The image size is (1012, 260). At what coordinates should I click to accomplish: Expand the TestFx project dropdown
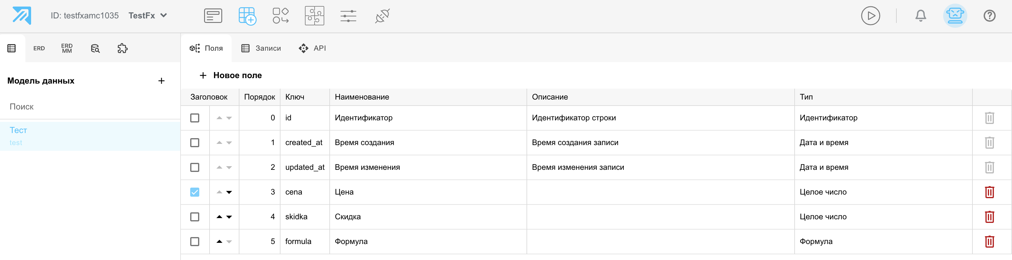148,16
